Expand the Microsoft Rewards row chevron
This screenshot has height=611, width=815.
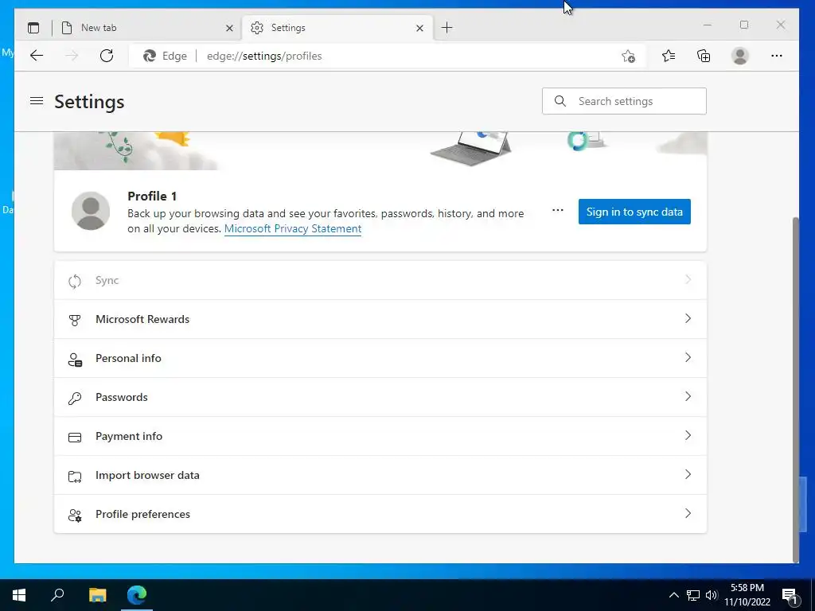coord(688,318)
